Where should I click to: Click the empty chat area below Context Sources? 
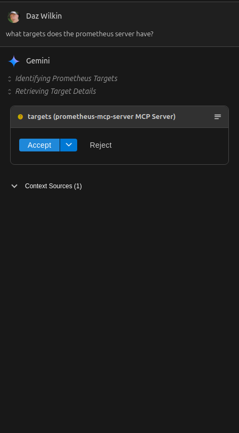pos(119,304)
